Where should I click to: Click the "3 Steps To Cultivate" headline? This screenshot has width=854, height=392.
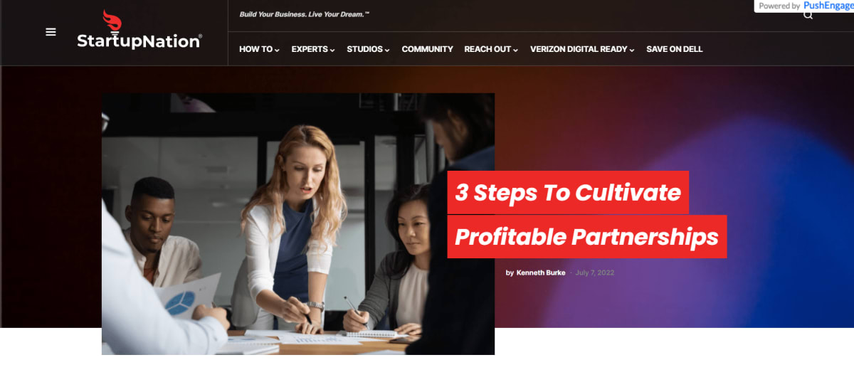point(568,192)
